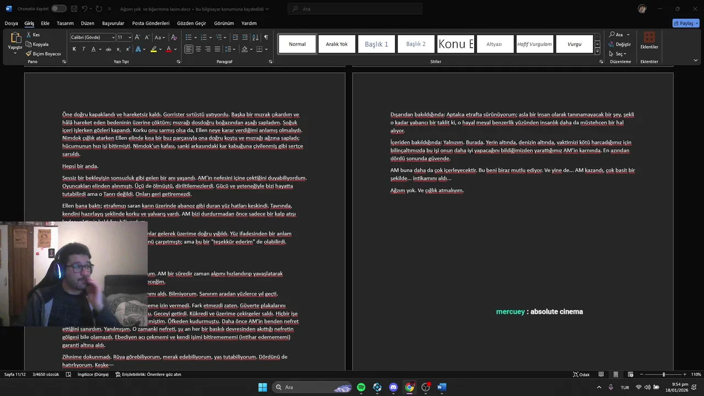The width and height of the screenshot is (704, 396).
Task: Click İngilizce (Dünya) language indicator
Action: point(93,375)
